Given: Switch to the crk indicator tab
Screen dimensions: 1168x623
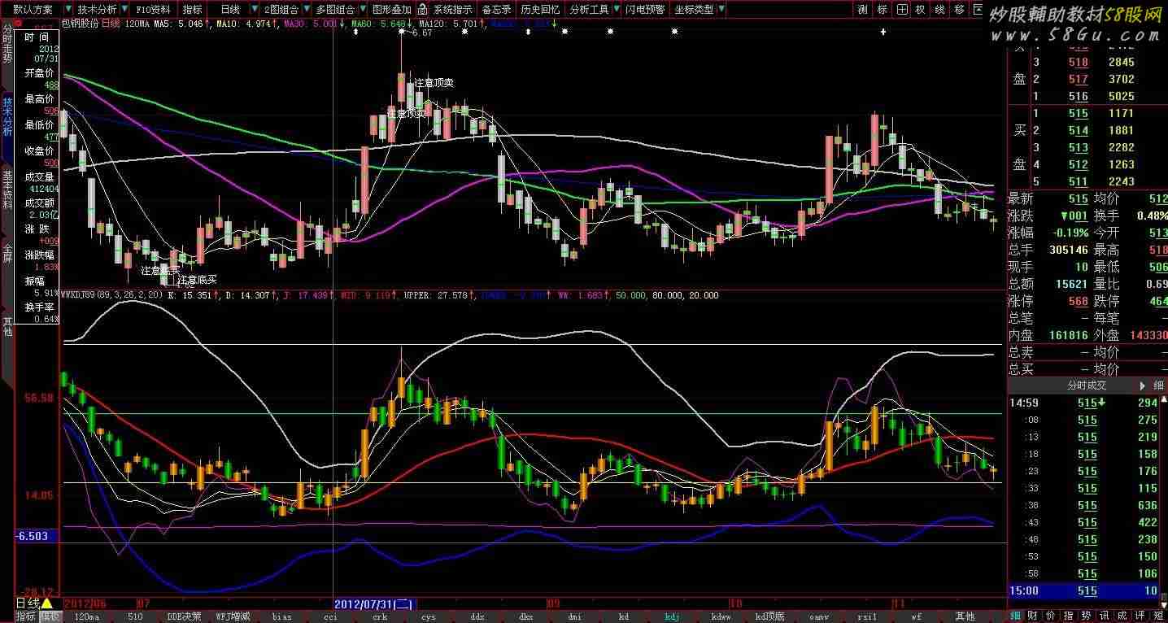Looking at the screenshot, I should point(379,616).
